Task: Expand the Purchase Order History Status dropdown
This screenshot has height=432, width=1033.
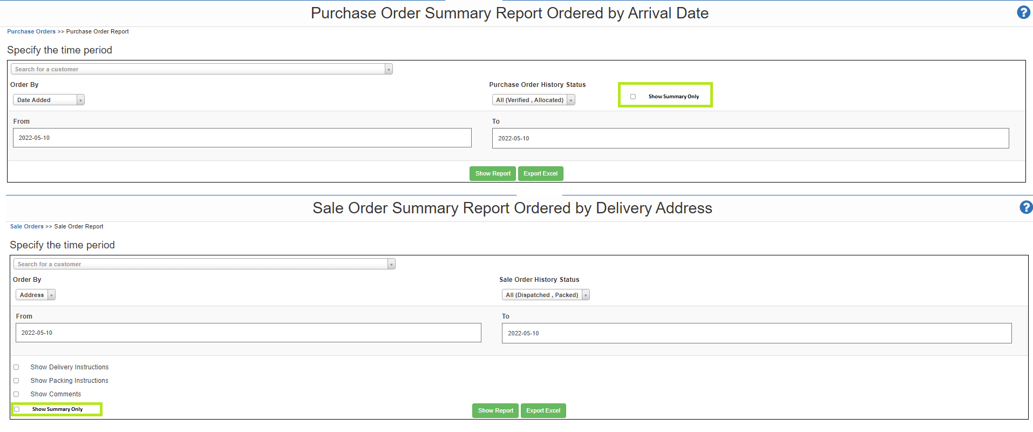Action: 533,100
